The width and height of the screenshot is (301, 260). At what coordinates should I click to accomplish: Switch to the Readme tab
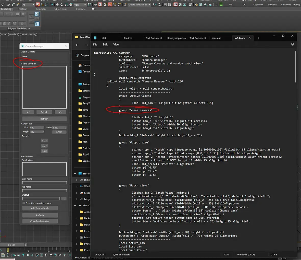(x=128, y=38)
